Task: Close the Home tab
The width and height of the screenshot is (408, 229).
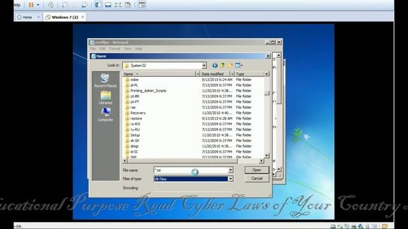Action: click(38, 17)
